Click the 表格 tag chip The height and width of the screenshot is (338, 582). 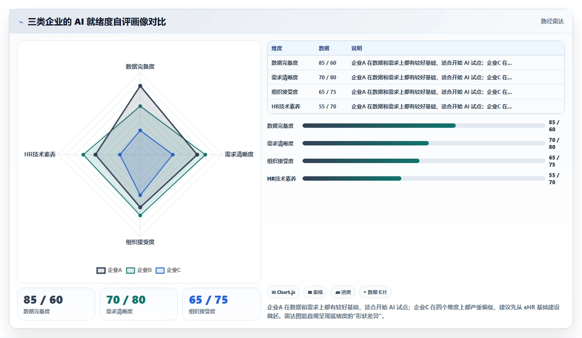(x=315, y=292)
